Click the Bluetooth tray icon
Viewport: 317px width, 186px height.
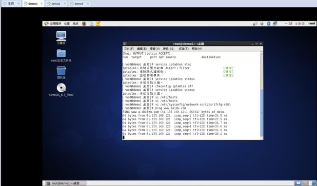(269, 24)
